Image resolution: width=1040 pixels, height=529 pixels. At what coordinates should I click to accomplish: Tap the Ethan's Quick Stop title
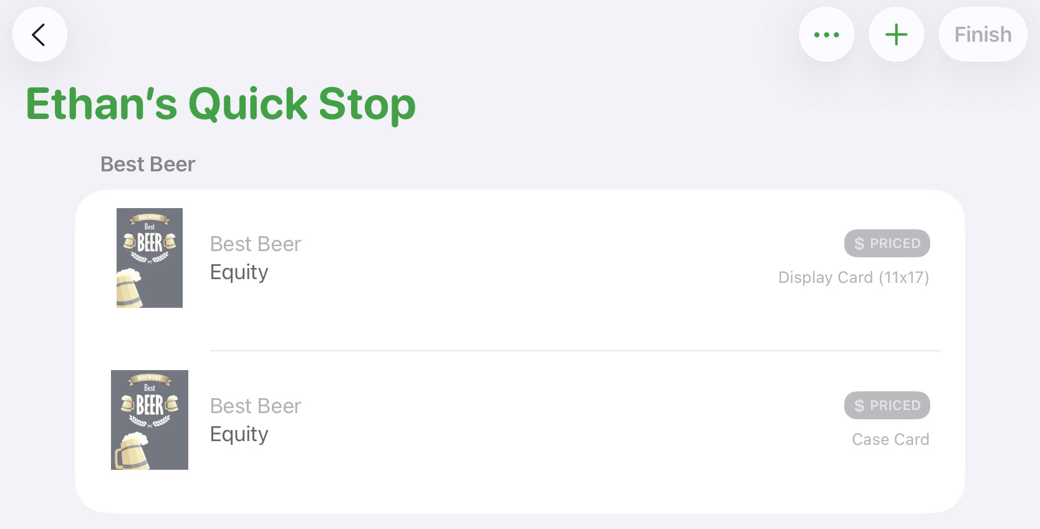coord(221,103)
